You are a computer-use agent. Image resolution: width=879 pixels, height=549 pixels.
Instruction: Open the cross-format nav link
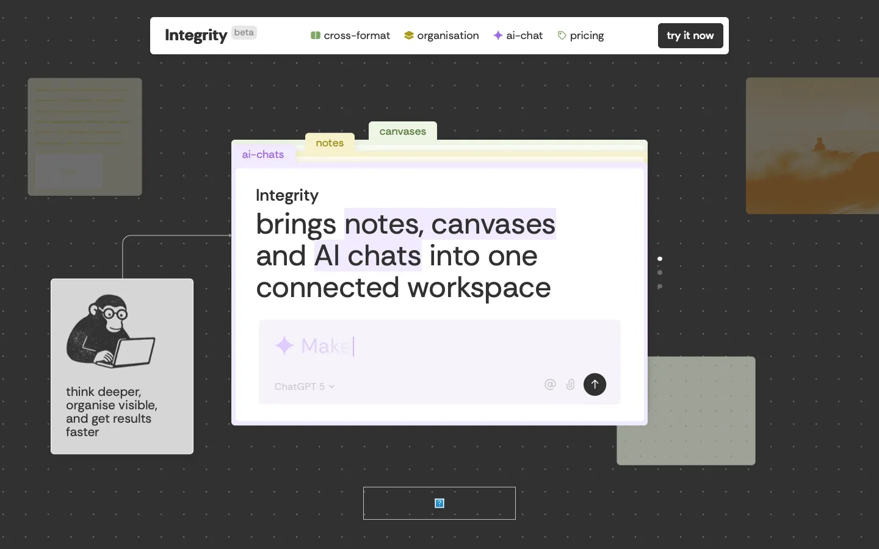coord(350,35)
